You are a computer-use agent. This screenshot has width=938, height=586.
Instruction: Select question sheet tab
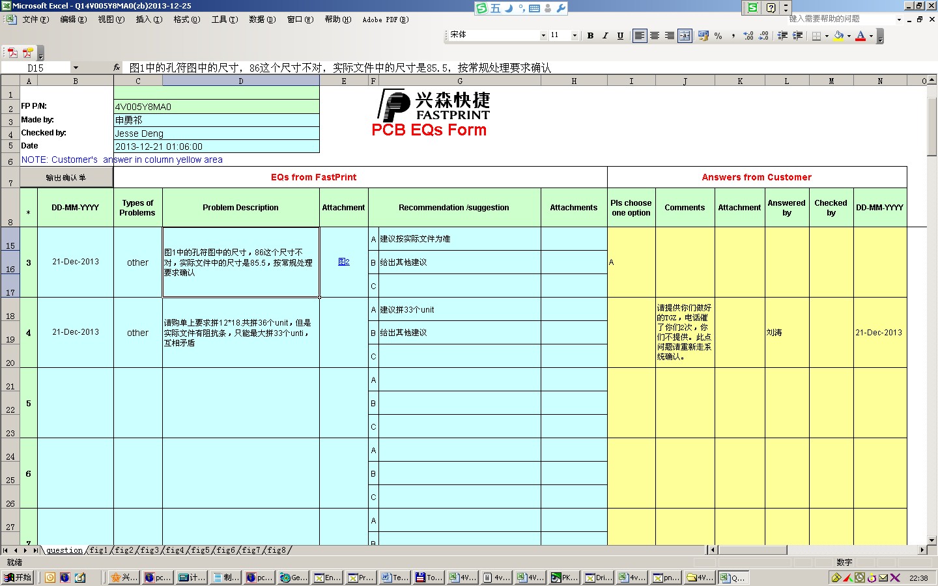[x=64, y=550]
